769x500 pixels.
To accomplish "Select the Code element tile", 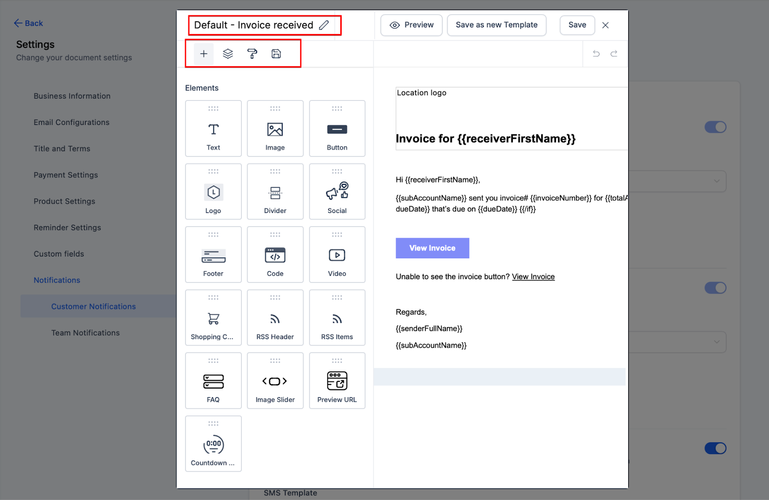I will (275, 255).
